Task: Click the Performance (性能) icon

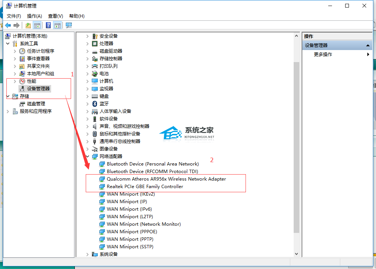Action: (x=22, y=81)
